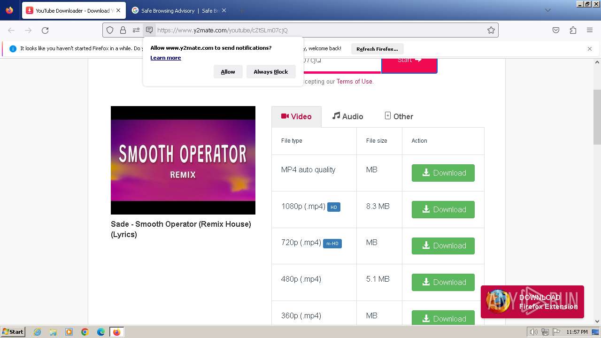Viewport: 601px width, 338px height.
Task: Dismiss the Firefox refresh info bar
Action: click(590, 48)
